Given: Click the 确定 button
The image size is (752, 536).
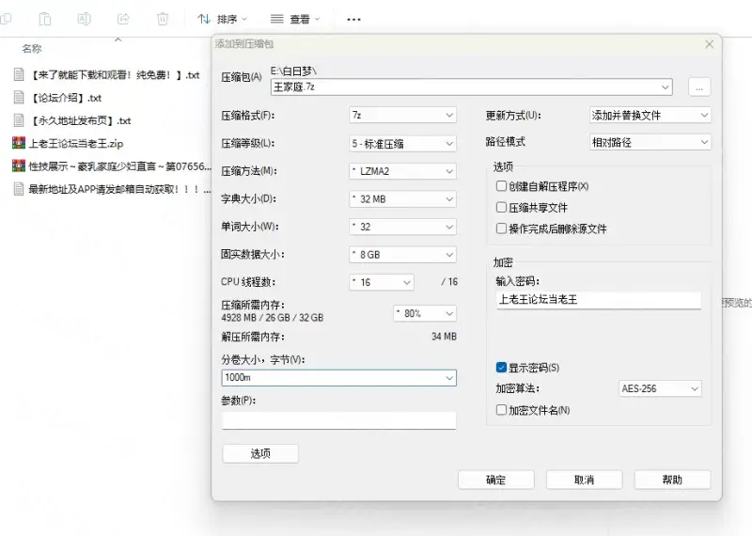Looking at the screenshot, I should [x=495, y=480].
